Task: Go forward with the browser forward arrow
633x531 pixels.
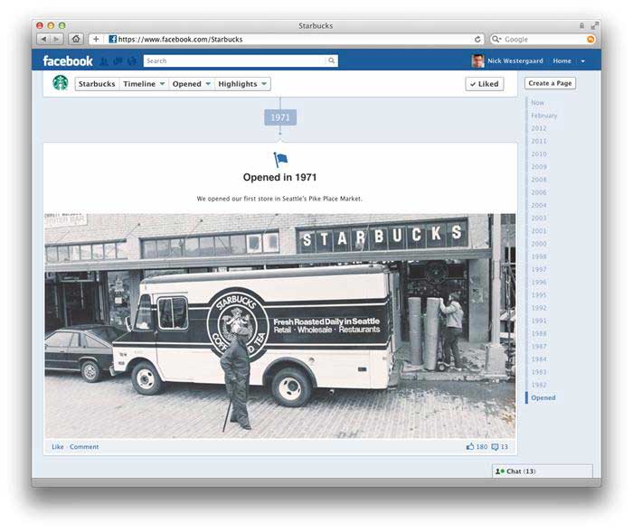Action: point(57,39)
